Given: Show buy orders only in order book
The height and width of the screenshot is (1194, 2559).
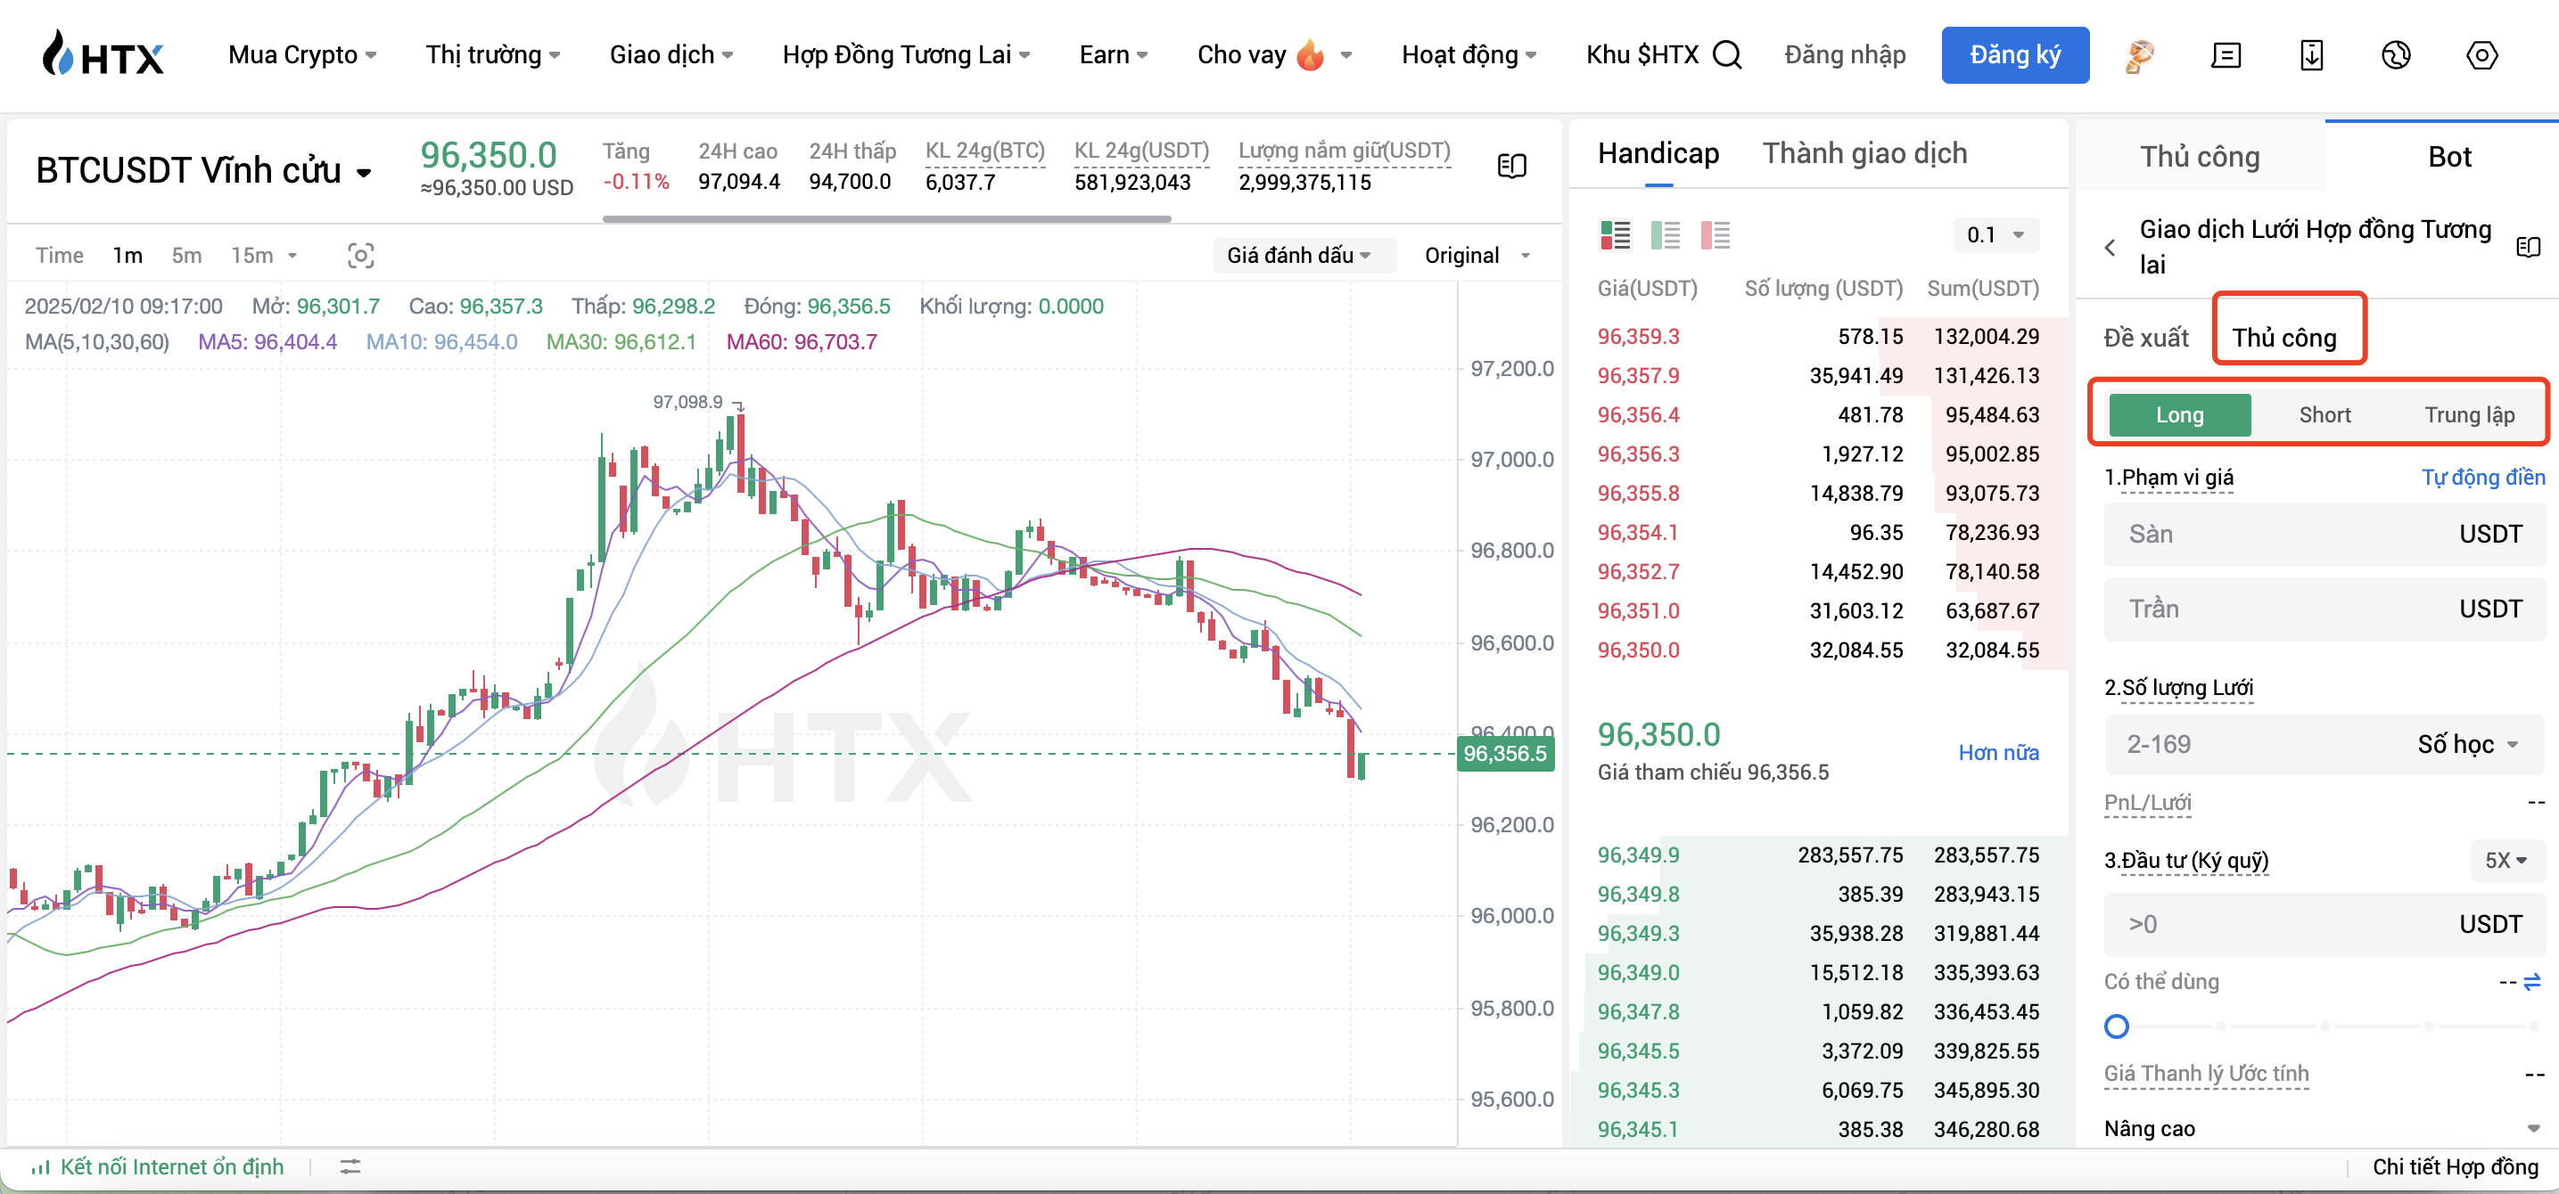Looking at the screenshot, I should point(1665,235).
